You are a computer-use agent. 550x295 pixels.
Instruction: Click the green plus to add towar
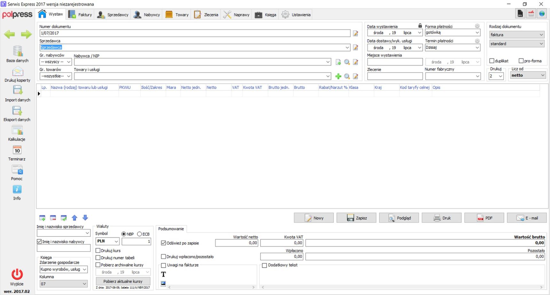pos(338,76)
